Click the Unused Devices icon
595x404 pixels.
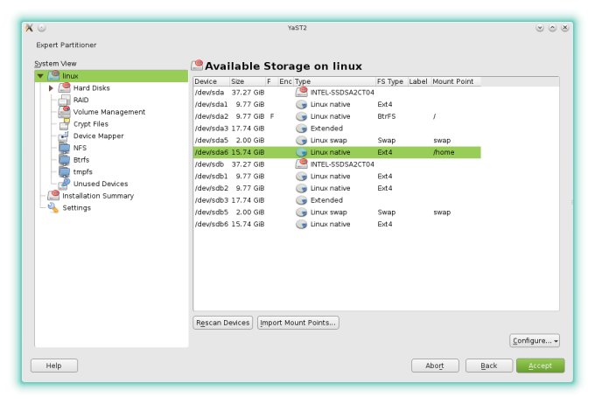tap(64, 184)
